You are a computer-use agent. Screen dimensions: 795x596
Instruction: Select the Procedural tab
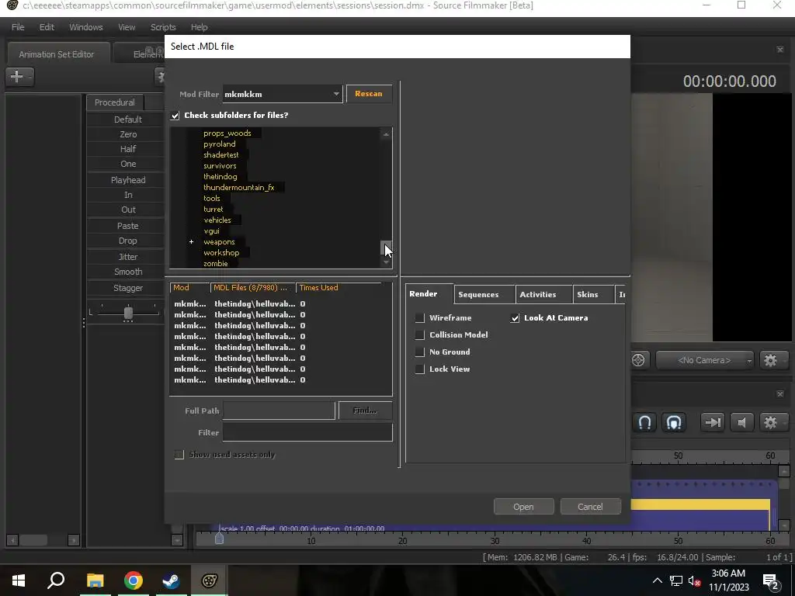(x=115, y=102)
